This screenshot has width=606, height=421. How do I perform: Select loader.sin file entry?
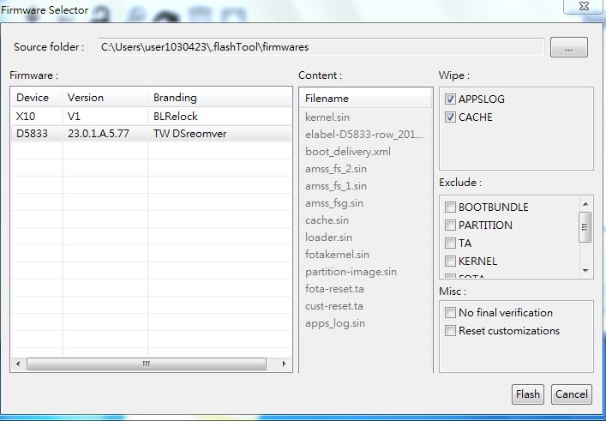(328, 237)
